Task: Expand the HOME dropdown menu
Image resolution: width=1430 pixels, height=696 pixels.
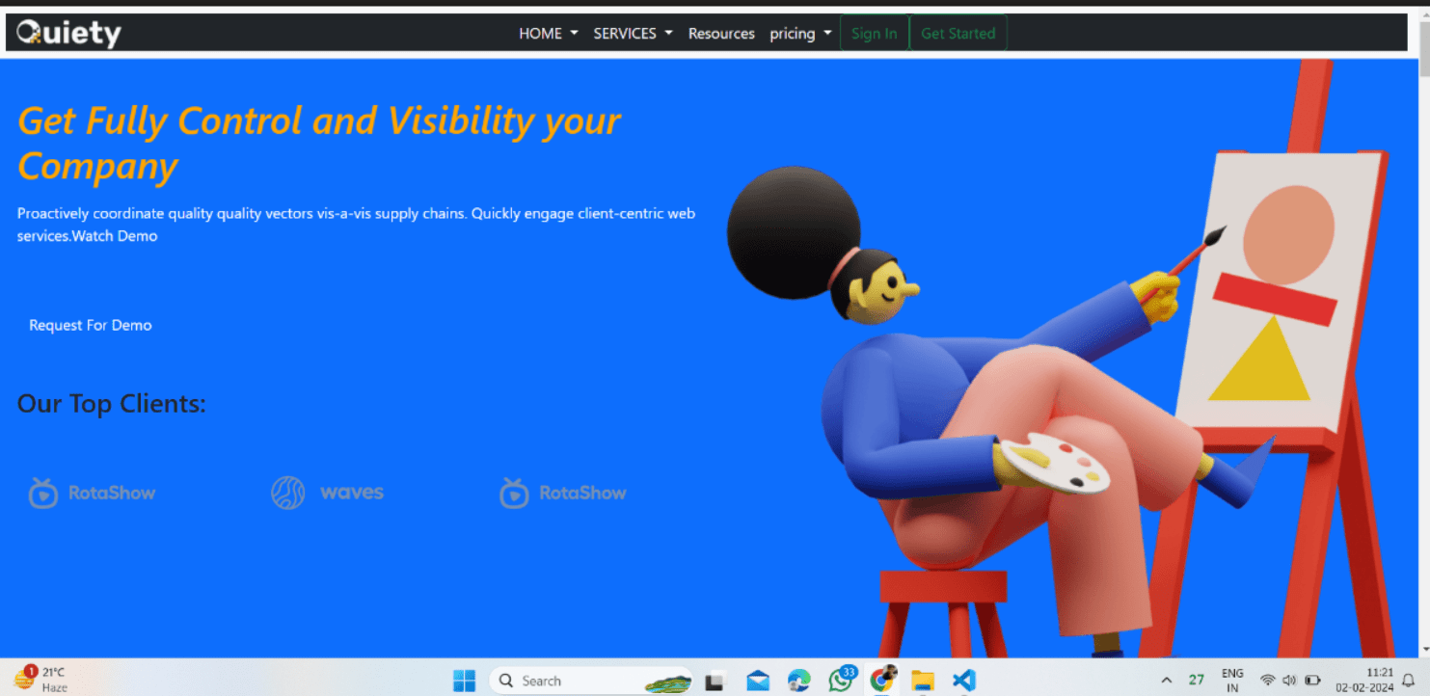Action: (548, 34)
